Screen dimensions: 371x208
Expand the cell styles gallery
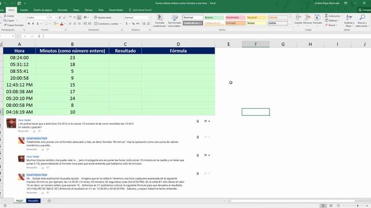[x=290, y=24]
